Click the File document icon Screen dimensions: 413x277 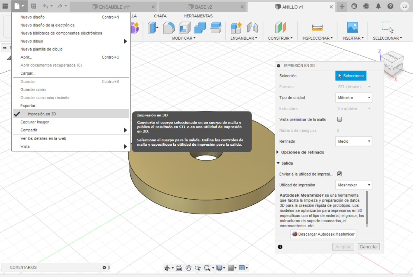(17, 6)
